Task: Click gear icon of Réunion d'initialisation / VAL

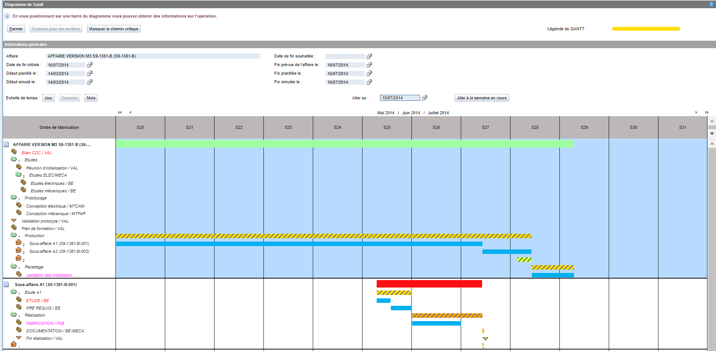Action: (19, 167)
